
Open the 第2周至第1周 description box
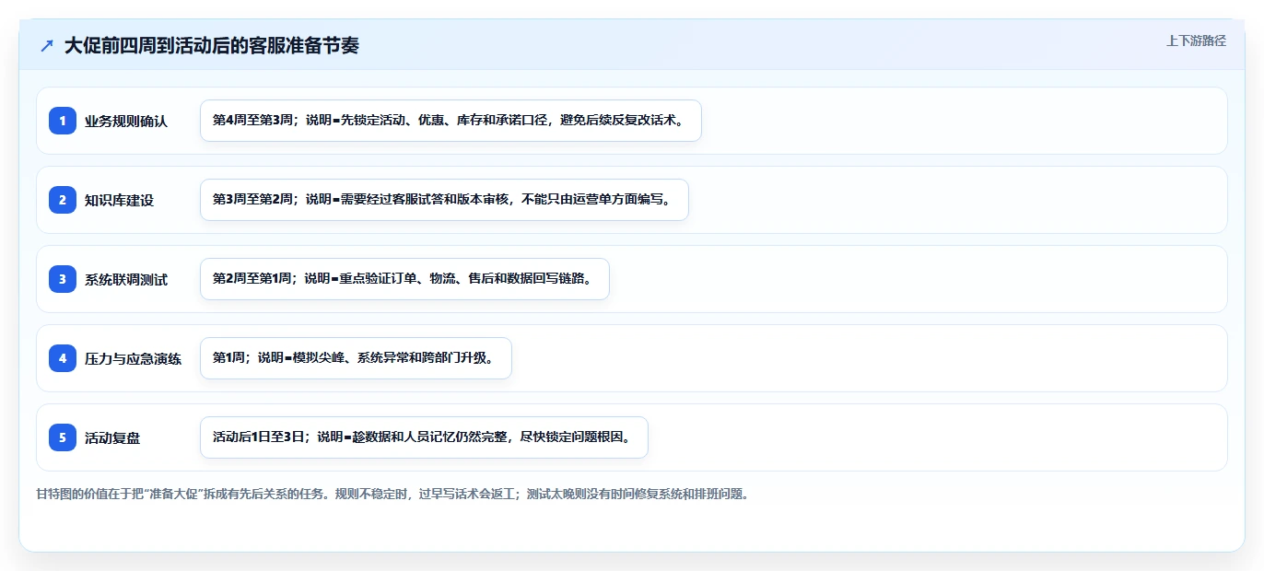[x=404, y=279]
